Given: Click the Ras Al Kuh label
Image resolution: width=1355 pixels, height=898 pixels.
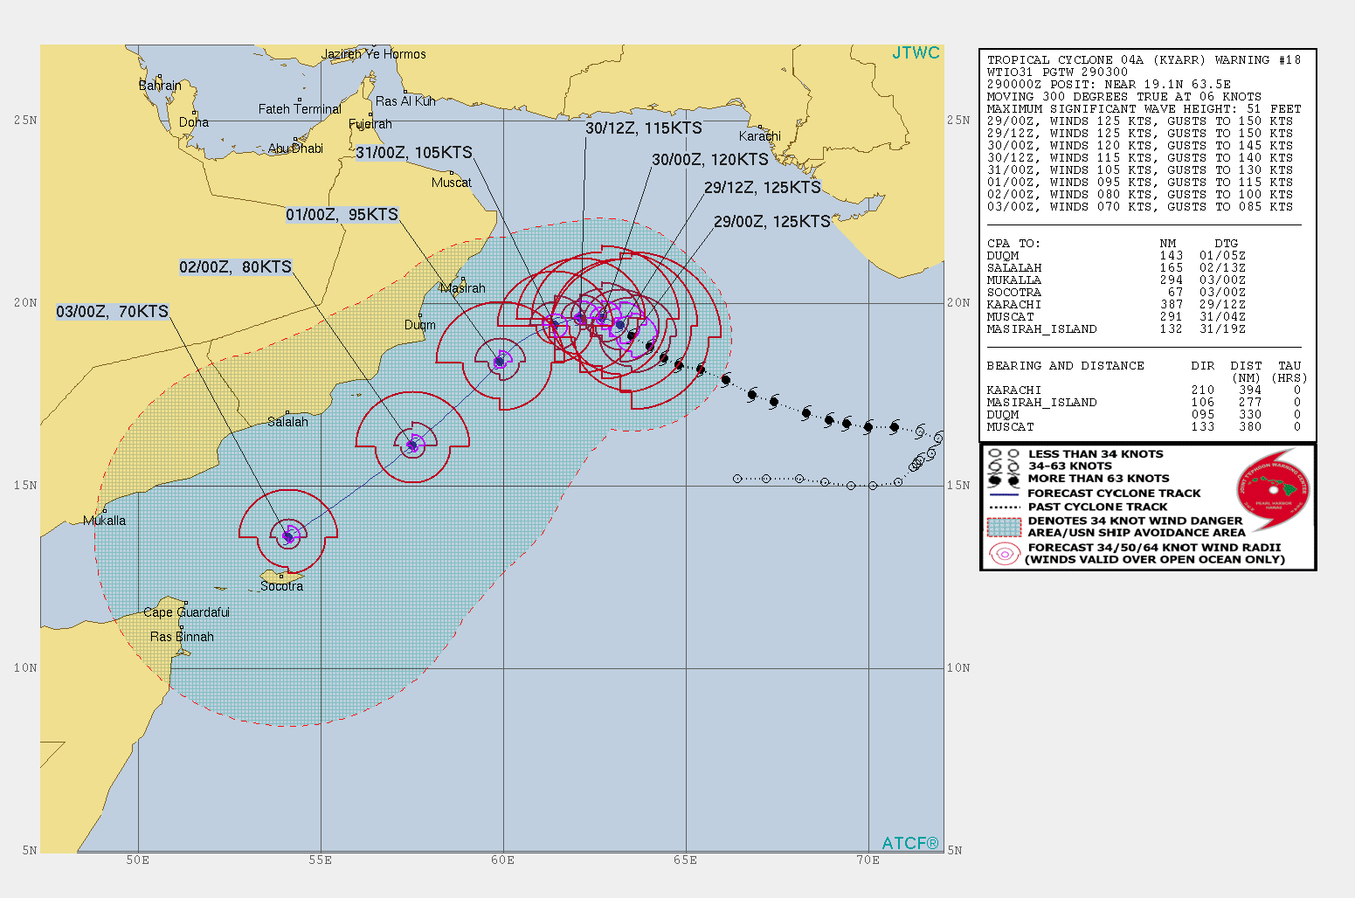Looking at the screenshot, I should [x=405, y=101].
